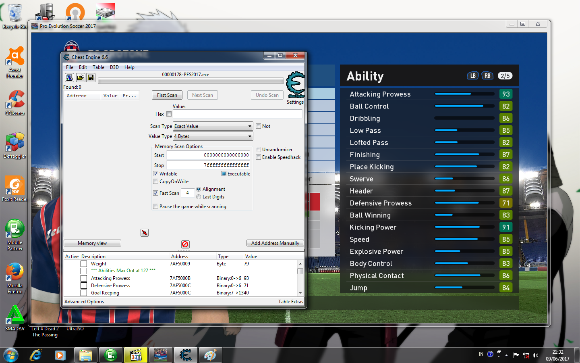Click the Windows Start button
580x363 pixels.
pos(11,355)
